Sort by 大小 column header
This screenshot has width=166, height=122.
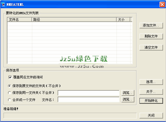[x=123, y=20]
